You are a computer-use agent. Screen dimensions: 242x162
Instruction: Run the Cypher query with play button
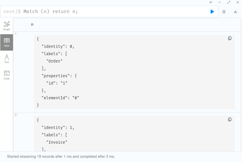pos(212,12)
